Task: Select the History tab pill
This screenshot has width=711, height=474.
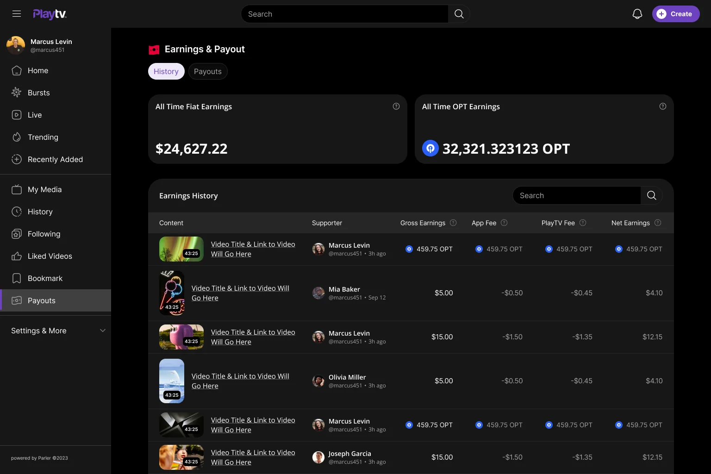Action: pos(166,71)
